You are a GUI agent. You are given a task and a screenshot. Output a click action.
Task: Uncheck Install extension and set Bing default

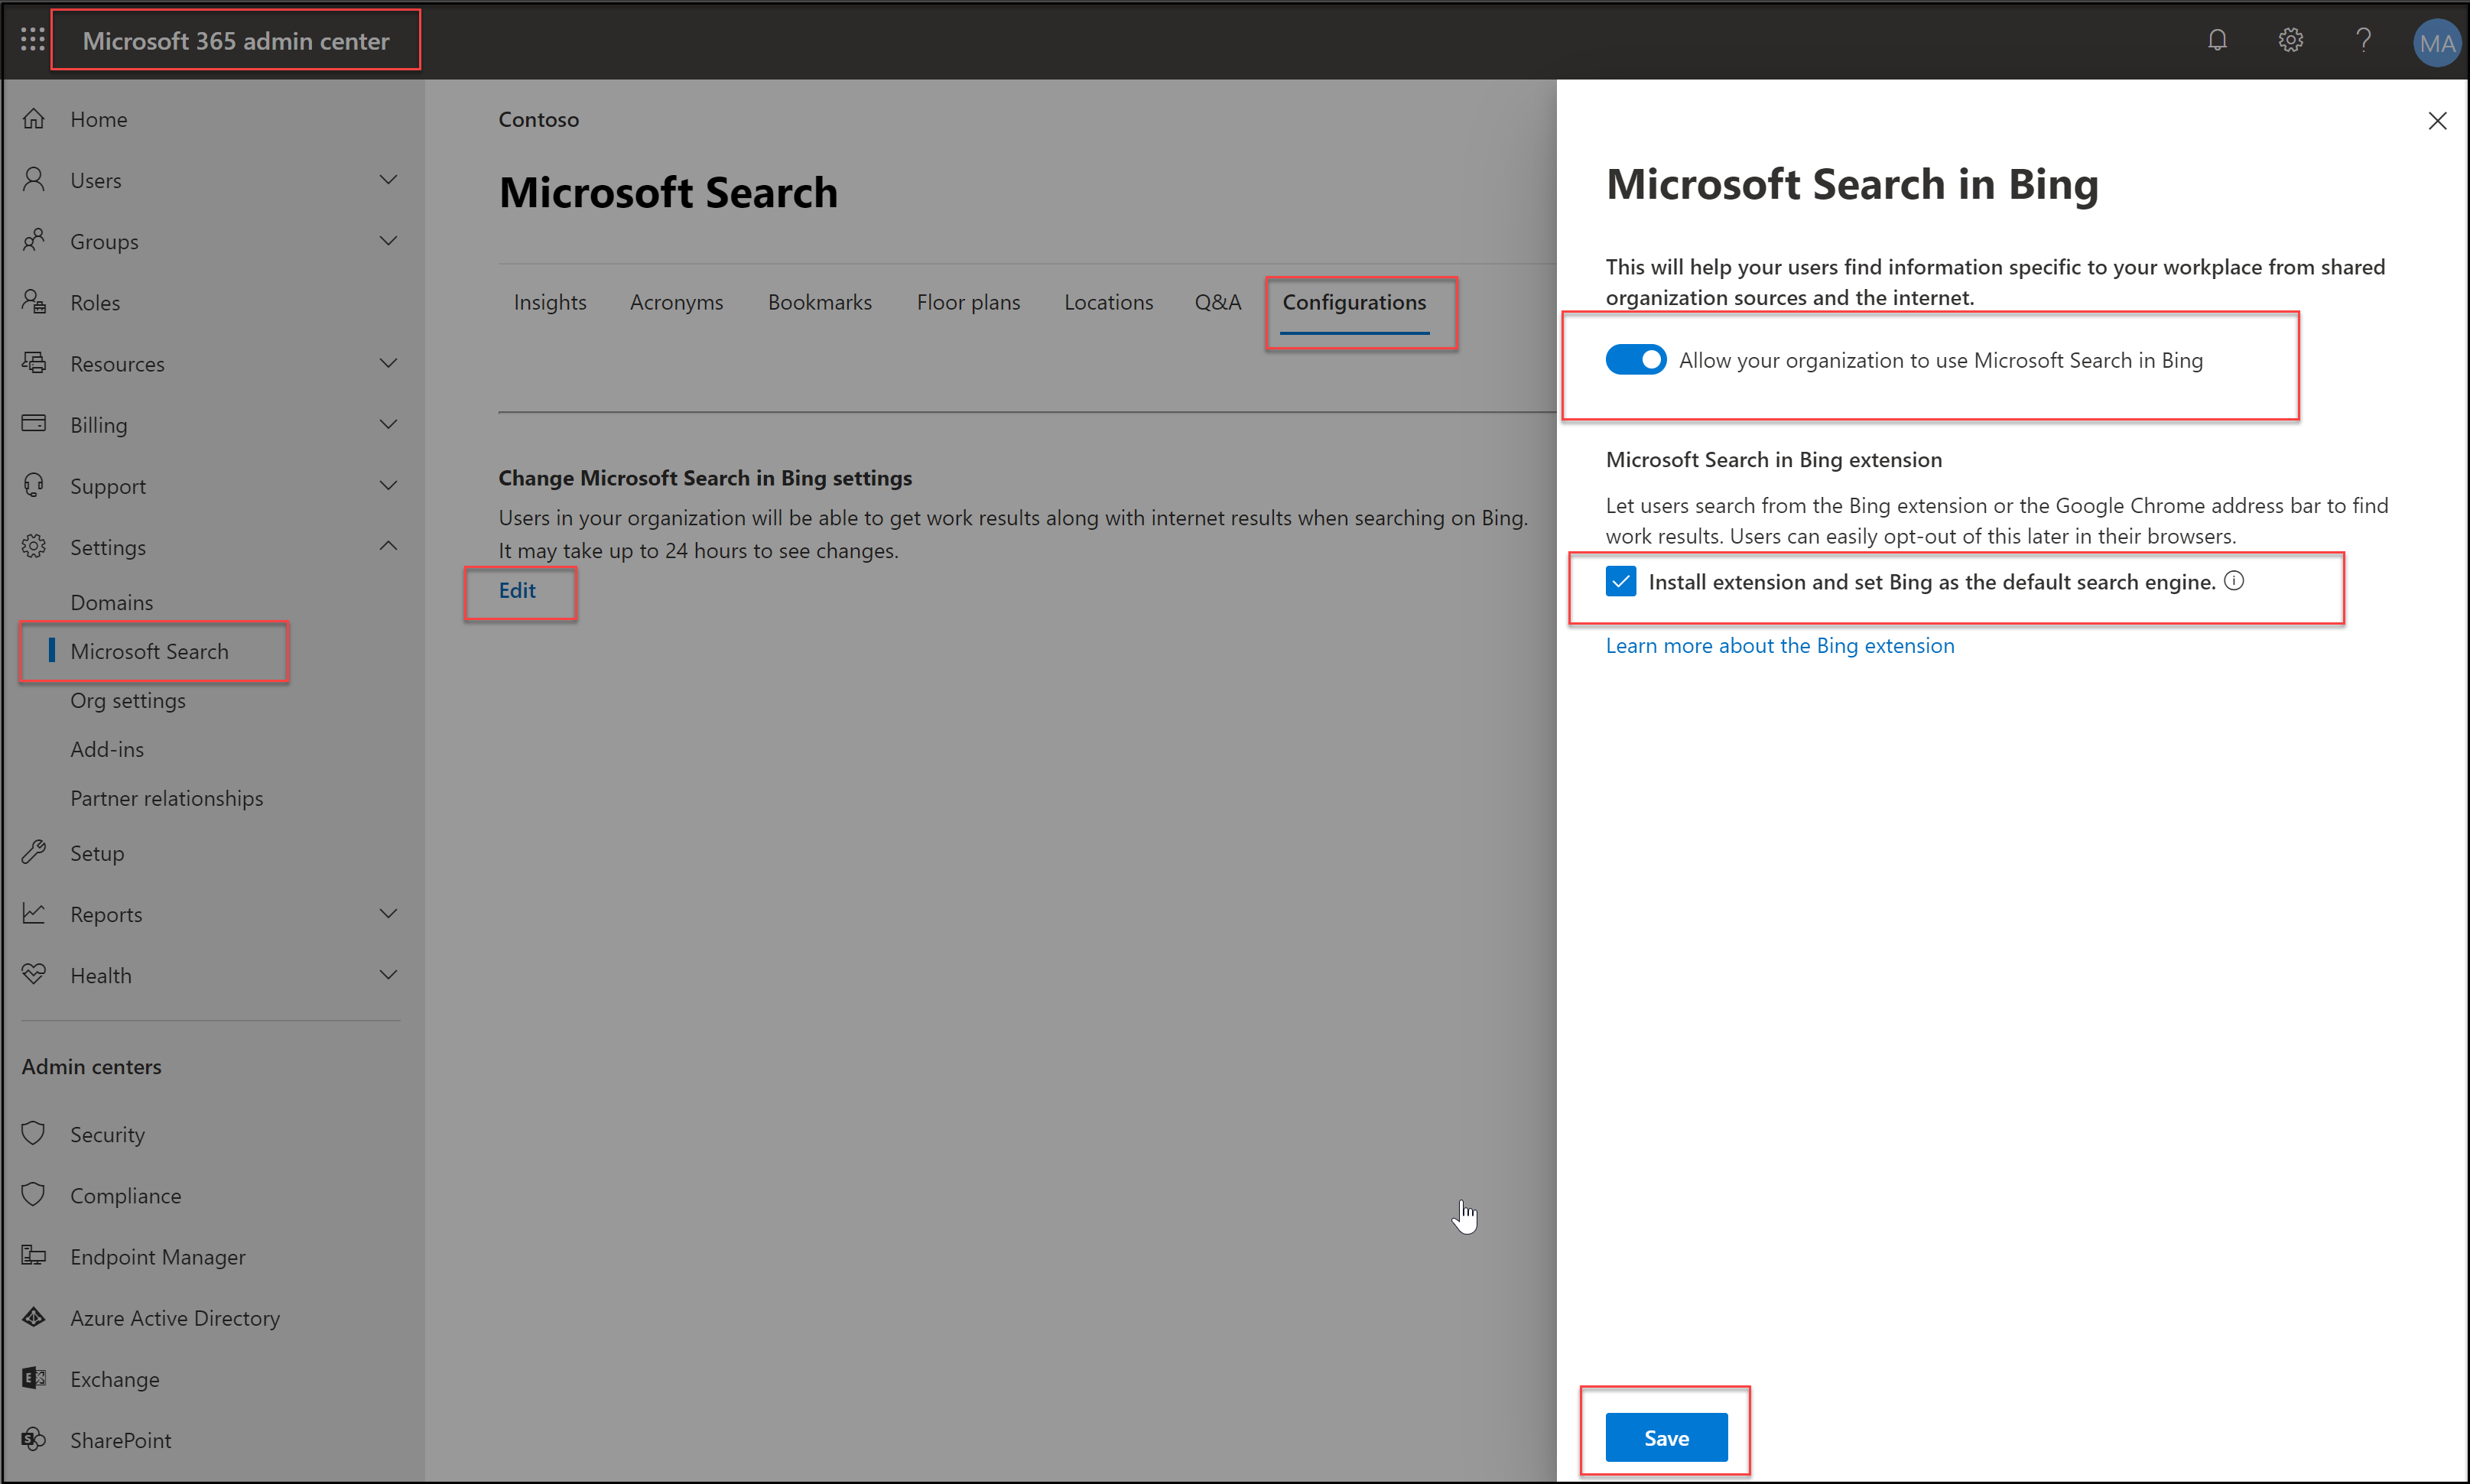point(1621,581)
